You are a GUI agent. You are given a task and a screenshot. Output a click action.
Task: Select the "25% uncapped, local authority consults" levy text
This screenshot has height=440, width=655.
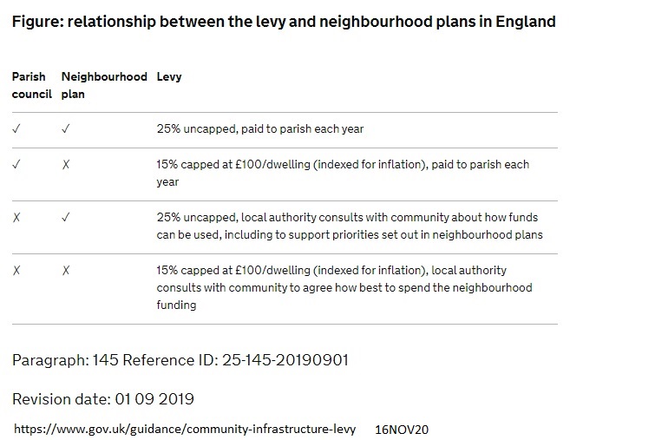[x=347, y=227]
